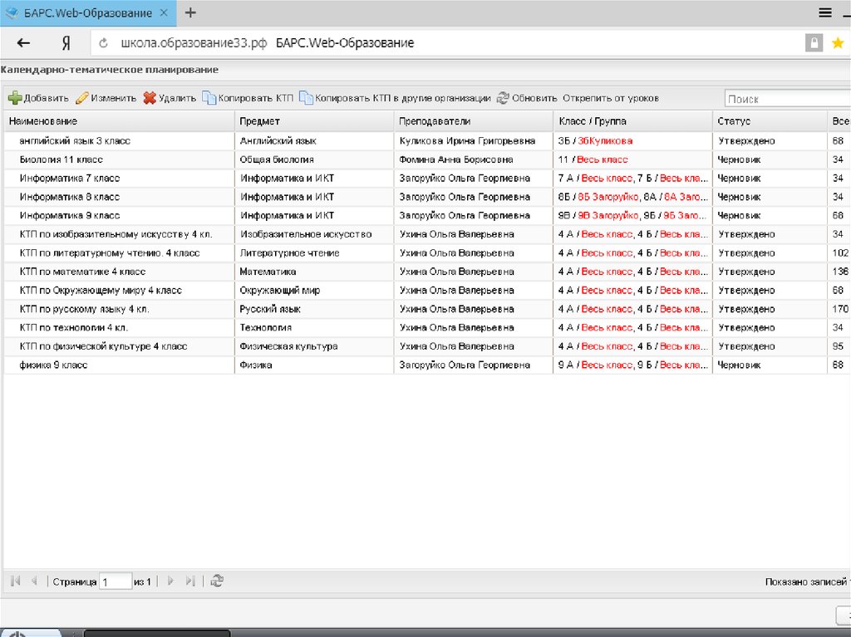Click the green Add (Добавить) icon
Image resolution: width=851 pixels, height=637 pixels.
point(15,98)
